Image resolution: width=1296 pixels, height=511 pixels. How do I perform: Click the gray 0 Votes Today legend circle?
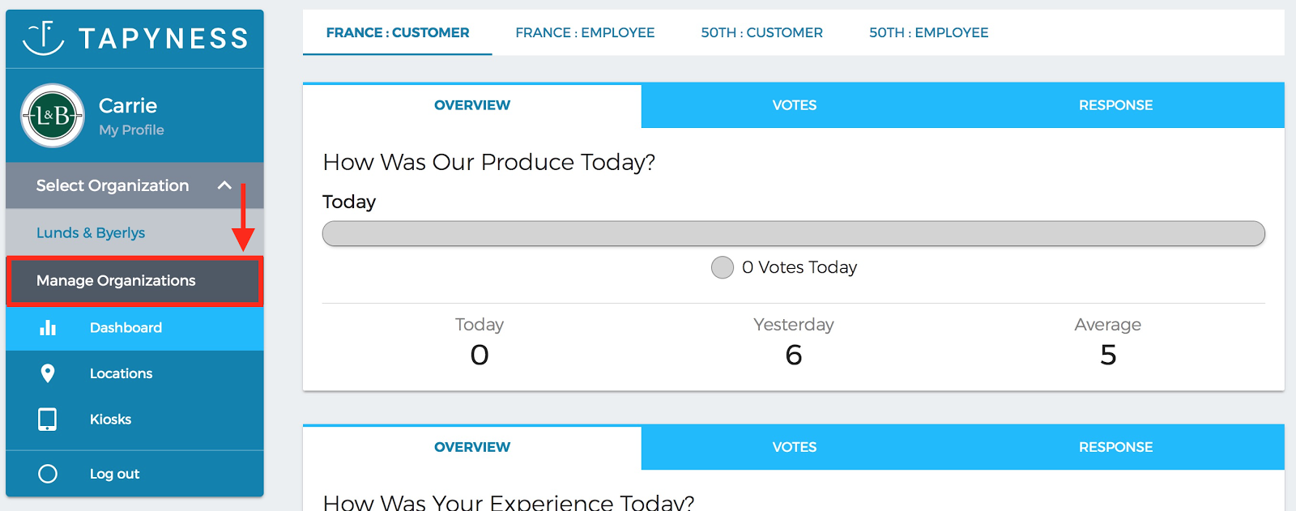click(723, 267)
